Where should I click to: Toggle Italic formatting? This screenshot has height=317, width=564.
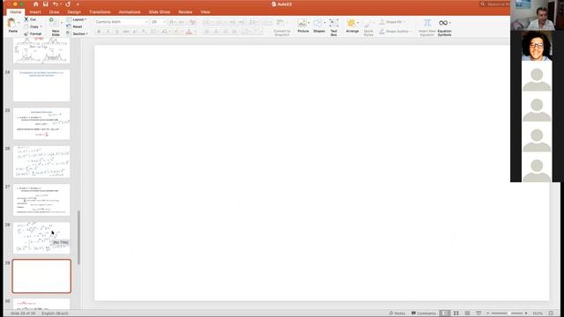click(108, 32)
